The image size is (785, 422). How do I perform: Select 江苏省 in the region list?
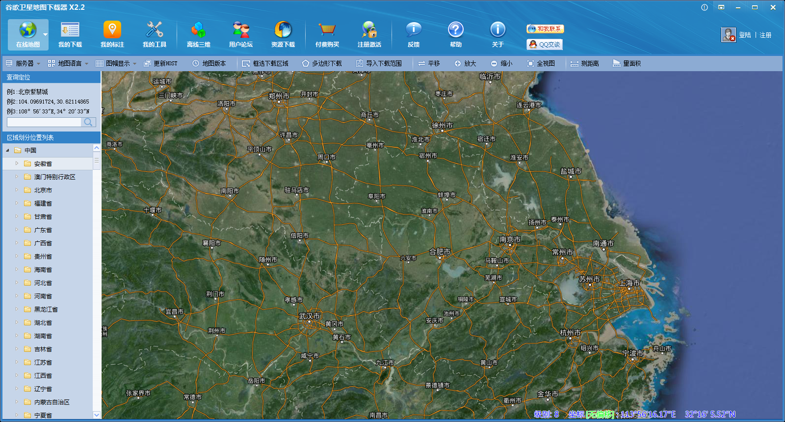tap(43, 362)
